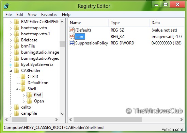Screen dimensions: 187x133
Task: Select the Icon value name
Action: coord(80,37)
